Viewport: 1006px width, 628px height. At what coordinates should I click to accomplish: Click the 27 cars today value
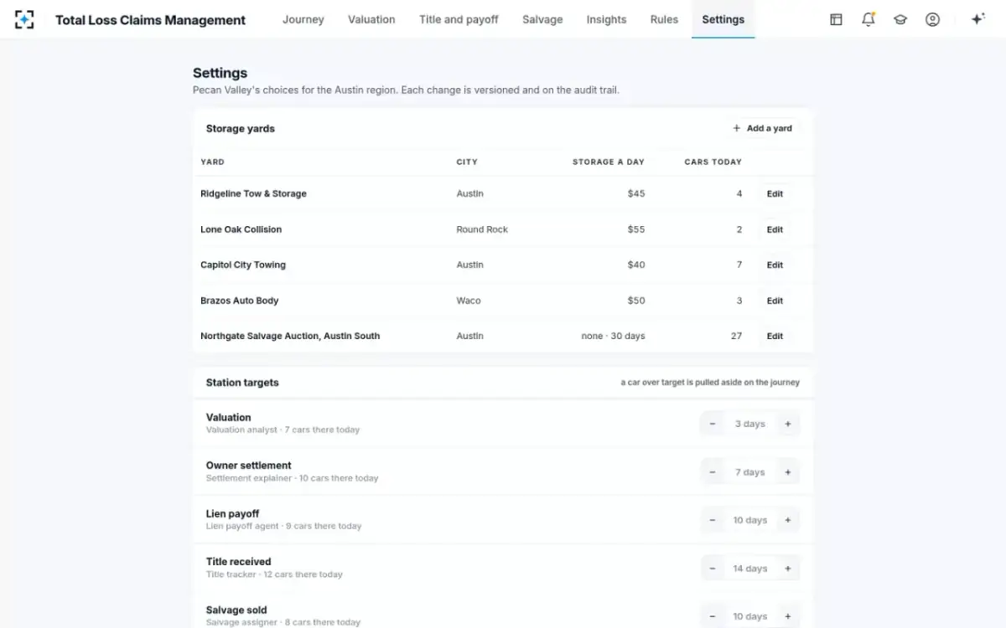736,336
